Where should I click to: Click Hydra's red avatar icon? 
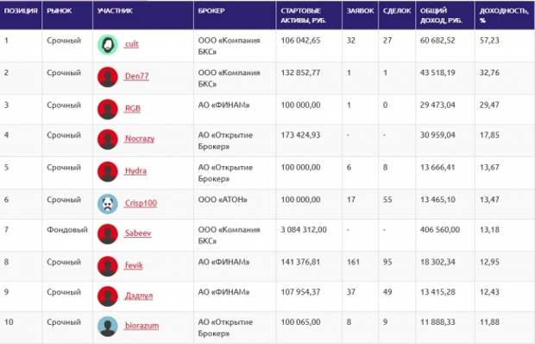(x=108, y=171)
